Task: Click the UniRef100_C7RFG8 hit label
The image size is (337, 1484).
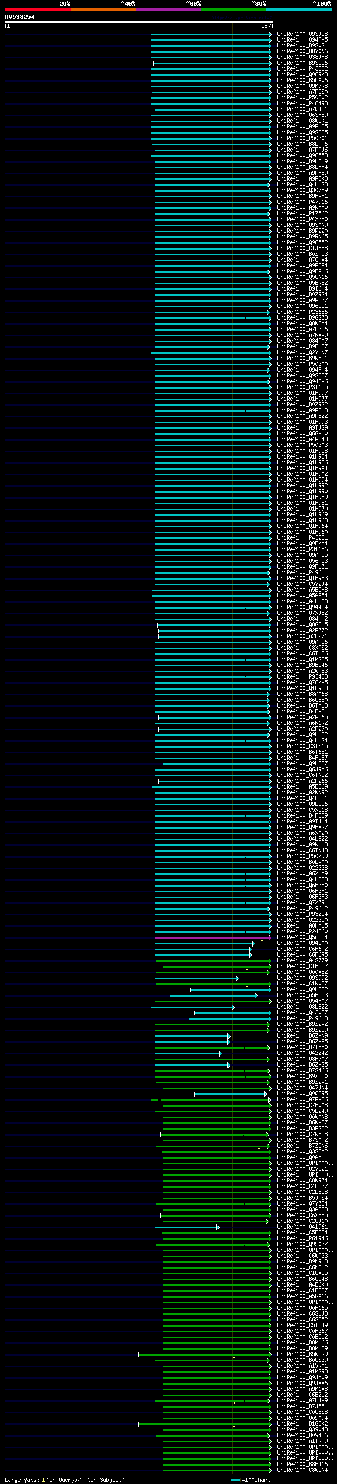Action: pyautogui.click(x=302, y=1134)
